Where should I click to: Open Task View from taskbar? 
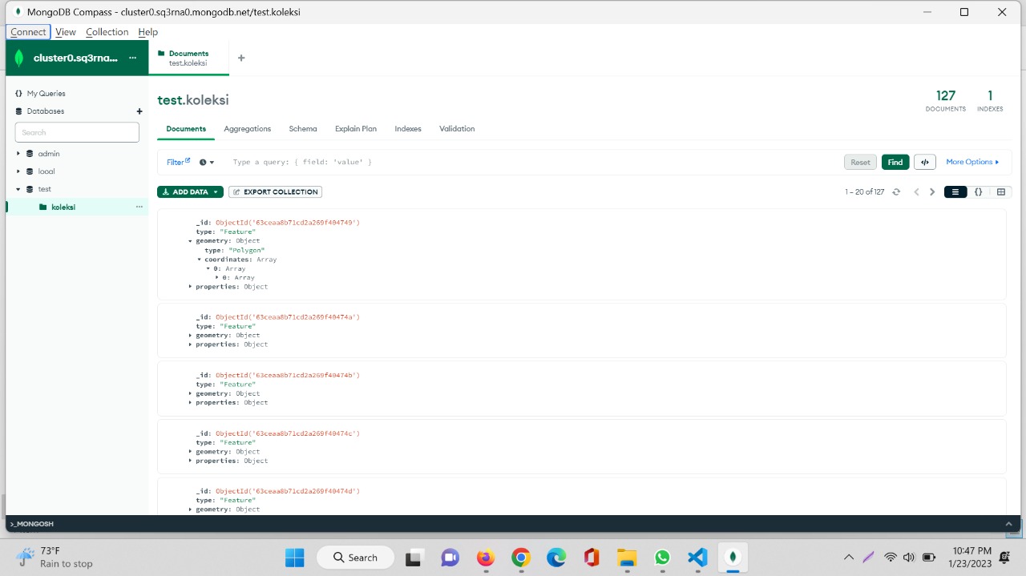(415, 557)
